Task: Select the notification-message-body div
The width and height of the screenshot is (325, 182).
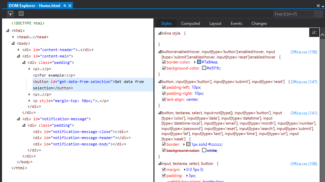Action: point(79,144)
